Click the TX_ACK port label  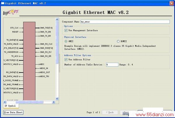point(15,56)
